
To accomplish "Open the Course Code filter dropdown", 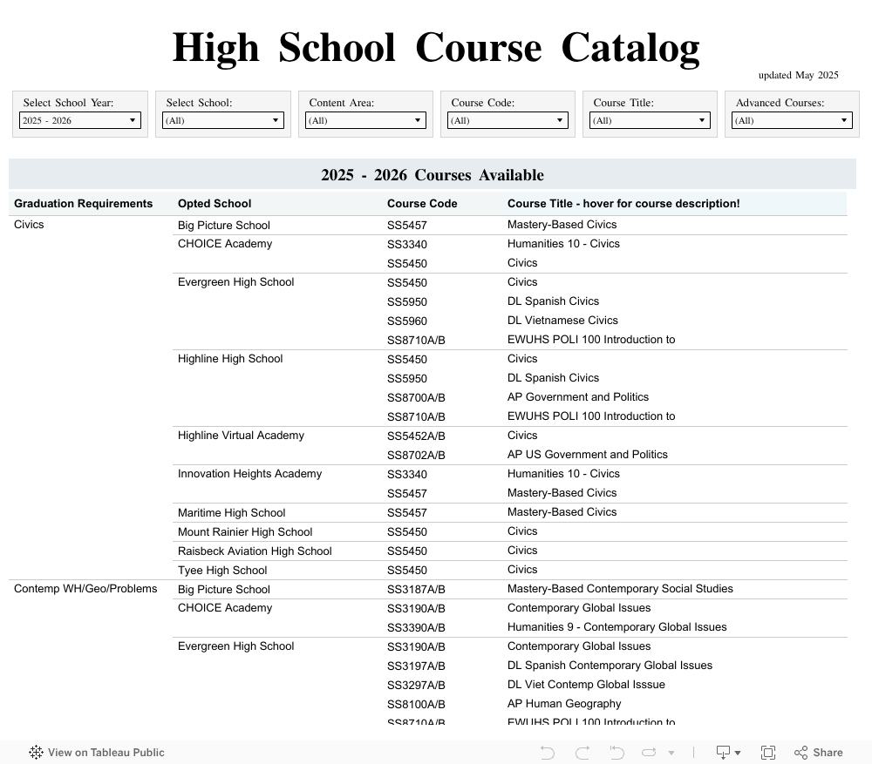I will click(508, 120).
